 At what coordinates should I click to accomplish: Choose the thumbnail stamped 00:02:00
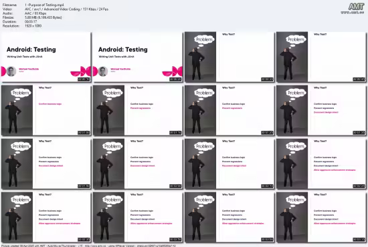click(x=138, y=164)
